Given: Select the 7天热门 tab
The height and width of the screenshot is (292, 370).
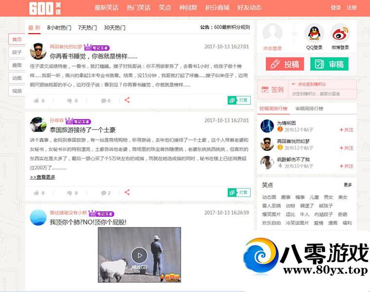Looking at the screenshot, I should point(87,28).
